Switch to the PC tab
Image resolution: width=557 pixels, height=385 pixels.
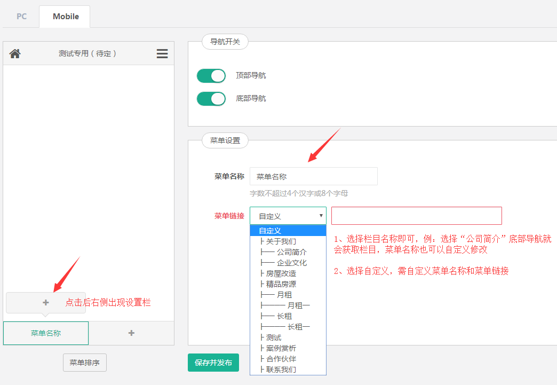click(x=21, y=17)
